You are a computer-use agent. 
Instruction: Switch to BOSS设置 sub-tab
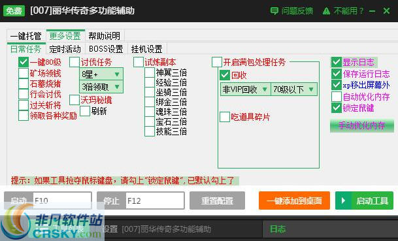click(106, 49)
